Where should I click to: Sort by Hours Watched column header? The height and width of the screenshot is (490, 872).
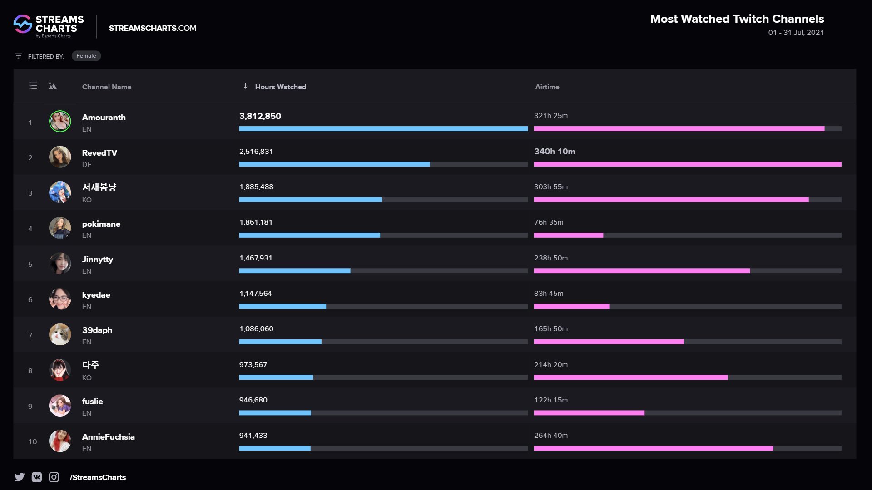tap(280, 87)
